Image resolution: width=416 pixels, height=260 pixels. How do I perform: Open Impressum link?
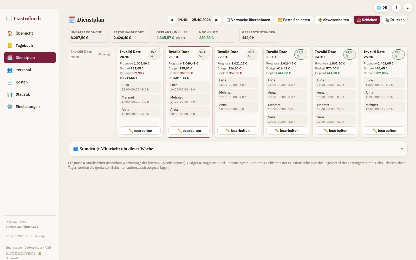coord(14,248)
